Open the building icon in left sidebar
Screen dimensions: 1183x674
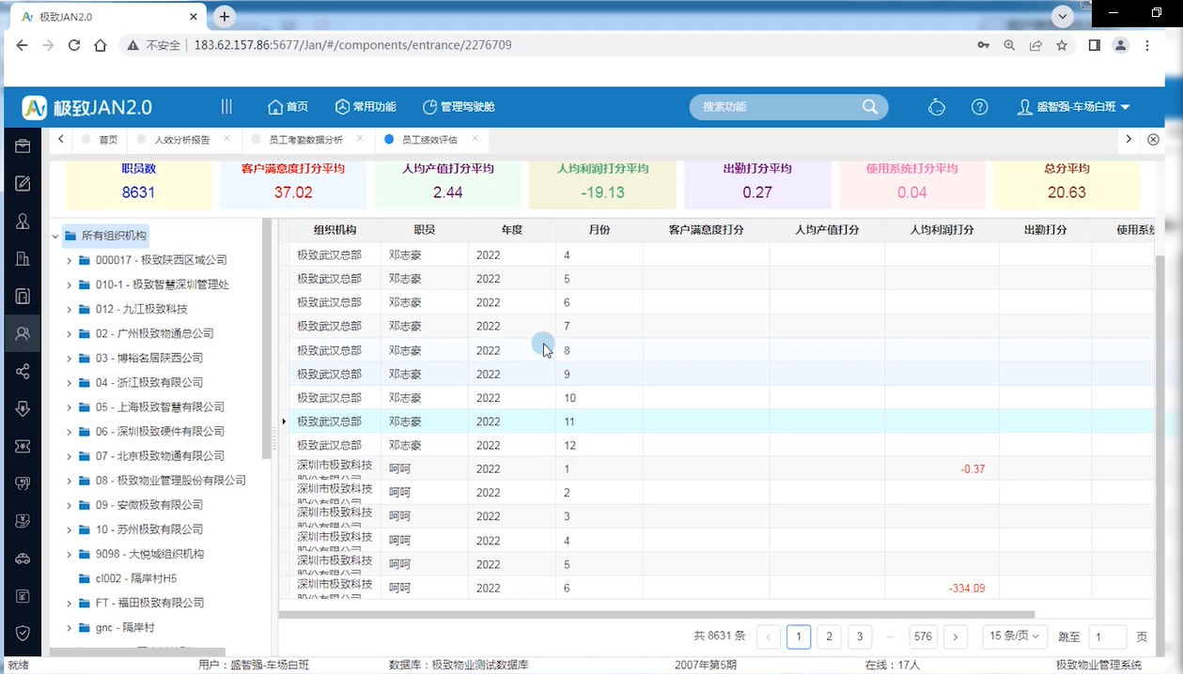coord(23,259)
